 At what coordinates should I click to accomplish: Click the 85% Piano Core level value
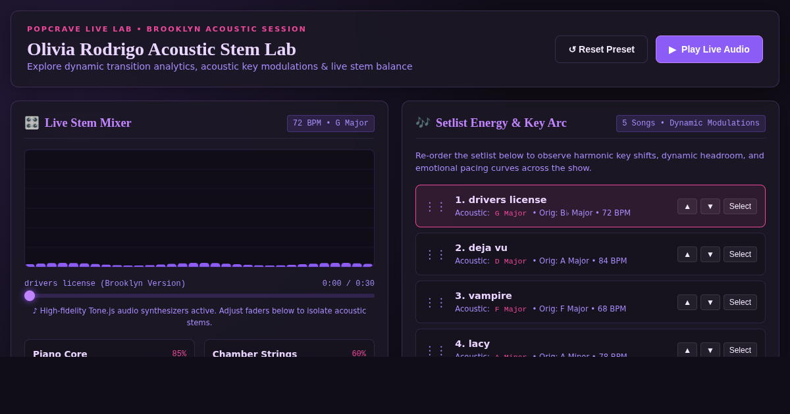(179, 354)
